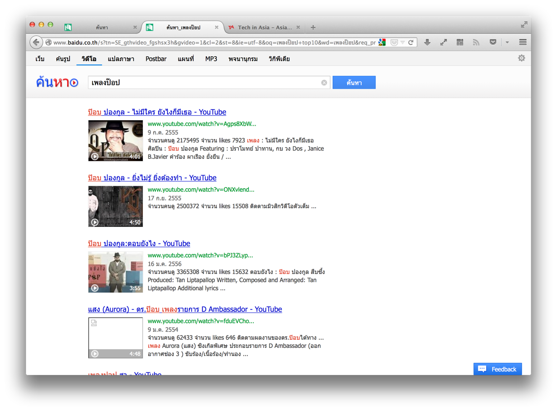Open the MP3 search category
The height and width of the screenshot is (411, 557).
click(x=211, y=59)
